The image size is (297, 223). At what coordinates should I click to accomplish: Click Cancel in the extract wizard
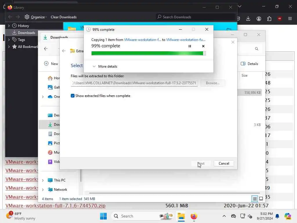pos(224,163)
